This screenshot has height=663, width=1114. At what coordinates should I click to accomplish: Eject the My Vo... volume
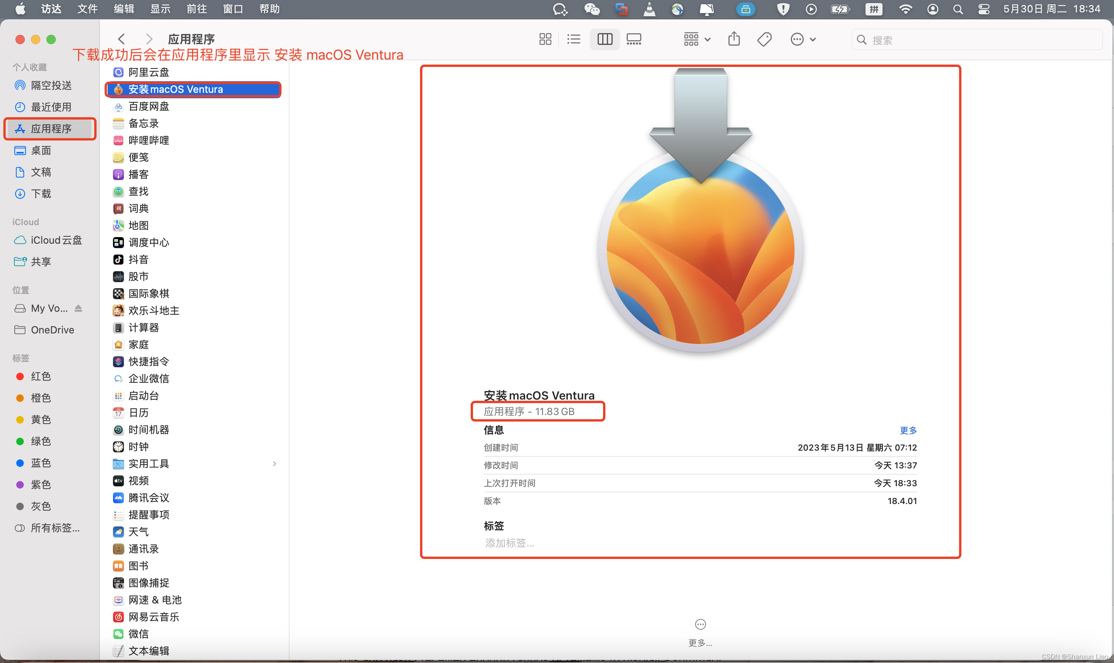click(x=78, y=308)
